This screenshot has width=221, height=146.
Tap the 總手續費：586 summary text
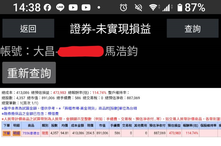click(x=69, y=98)
